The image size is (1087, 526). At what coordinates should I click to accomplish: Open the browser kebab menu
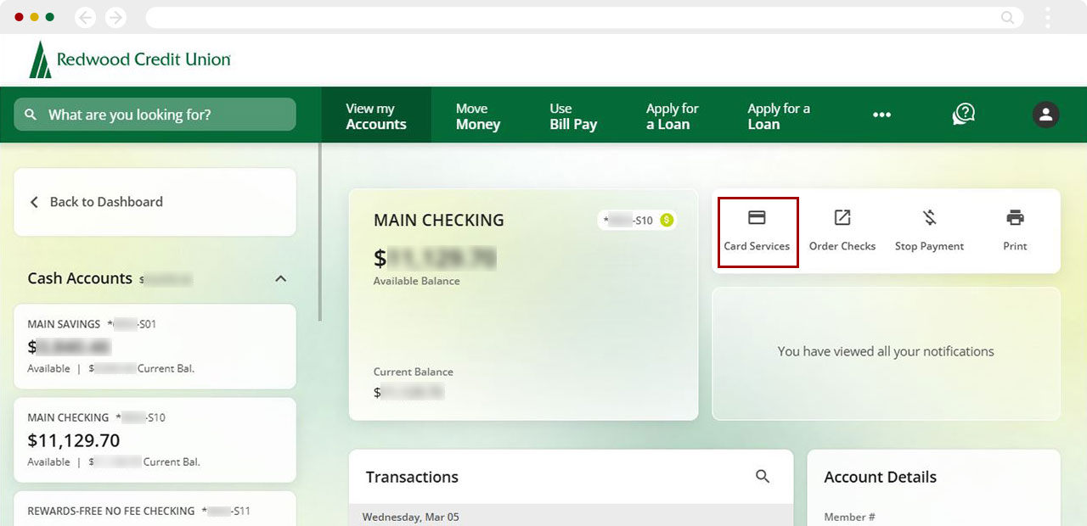(x=1048, y=17)
